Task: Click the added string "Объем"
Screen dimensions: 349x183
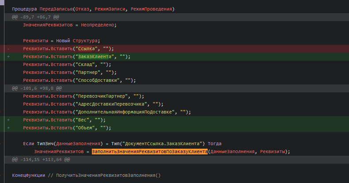Action: pos(85,128)
